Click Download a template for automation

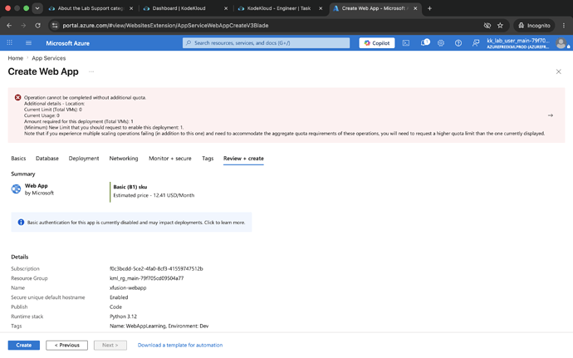click(x=180, y=345)
